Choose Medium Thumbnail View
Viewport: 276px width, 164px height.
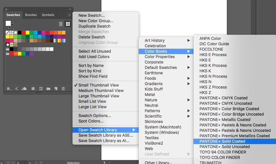click(x=106, y=91)
